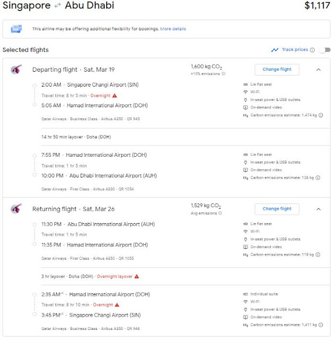Click the overnight layover warning icon
This screenshot has width=333, height=340.
[136, 276]
